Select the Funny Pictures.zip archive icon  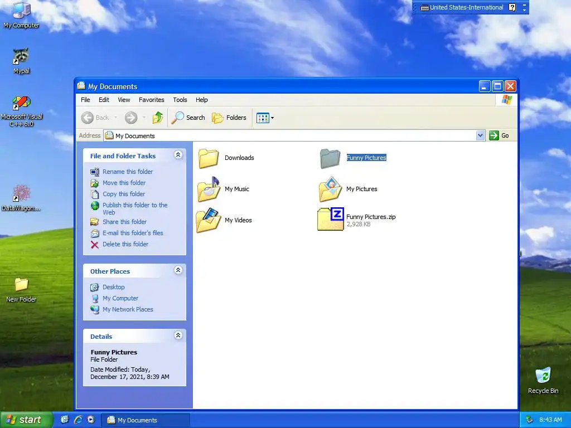click(x=331, y=219)
